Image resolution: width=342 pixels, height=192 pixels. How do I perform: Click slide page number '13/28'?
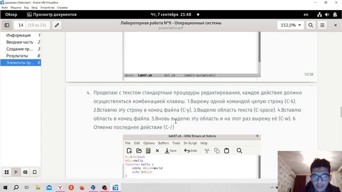(x=309, y=75)
